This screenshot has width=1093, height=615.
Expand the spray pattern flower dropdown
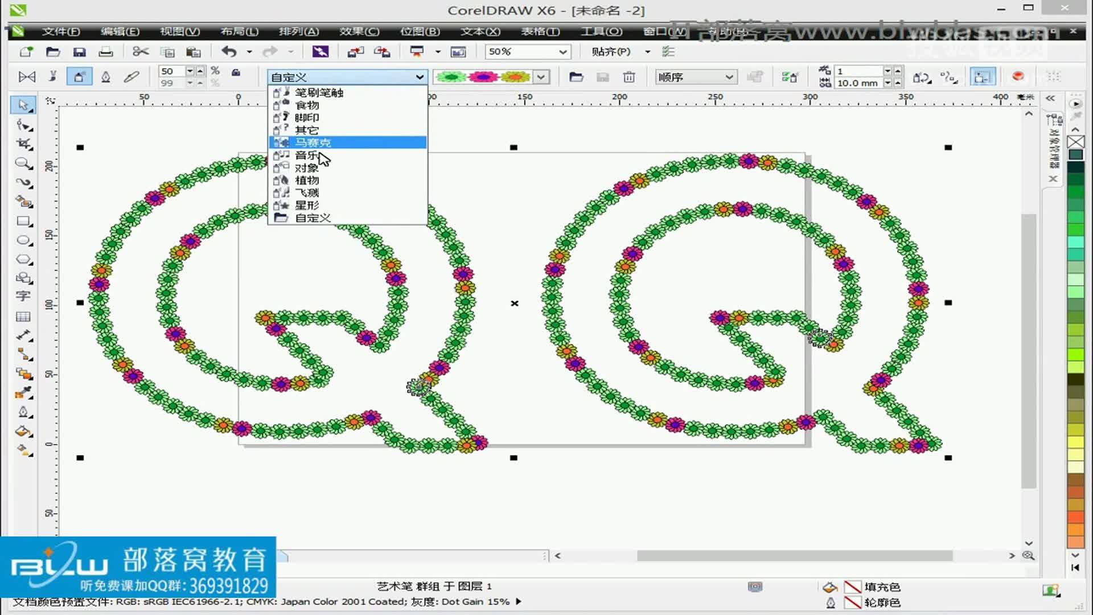click(x=541, y=77)
